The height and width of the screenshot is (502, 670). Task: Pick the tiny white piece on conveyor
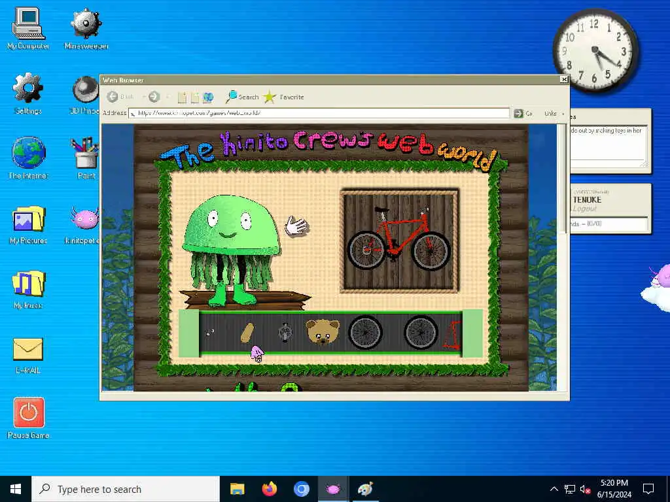pos(209,333)
